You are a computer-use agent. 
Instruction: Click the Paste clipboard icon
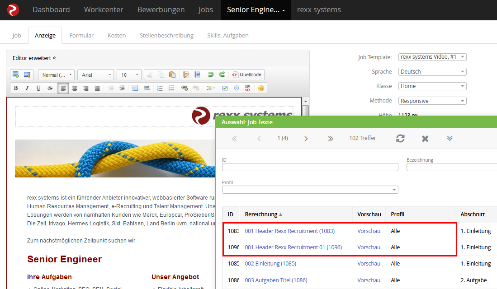point(172,75)
